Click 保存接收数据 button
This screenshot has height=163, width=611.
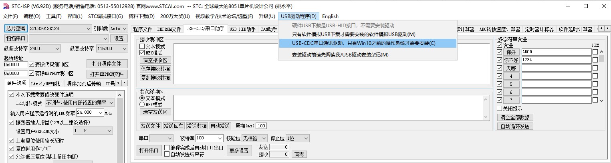(x=155, y=69)
